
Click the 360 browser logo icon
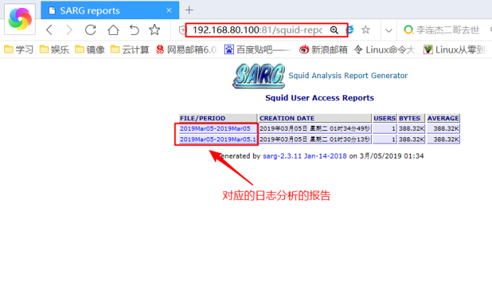coord(20,19)
